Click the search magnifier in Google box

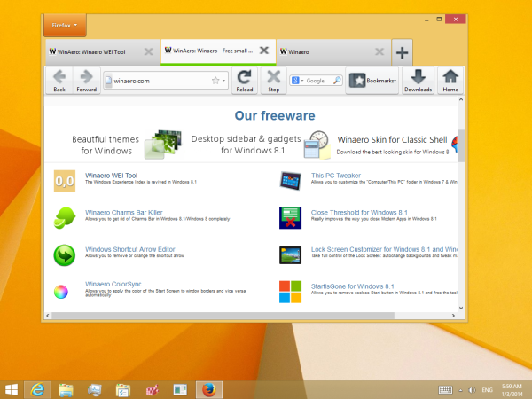click(337, 81)
